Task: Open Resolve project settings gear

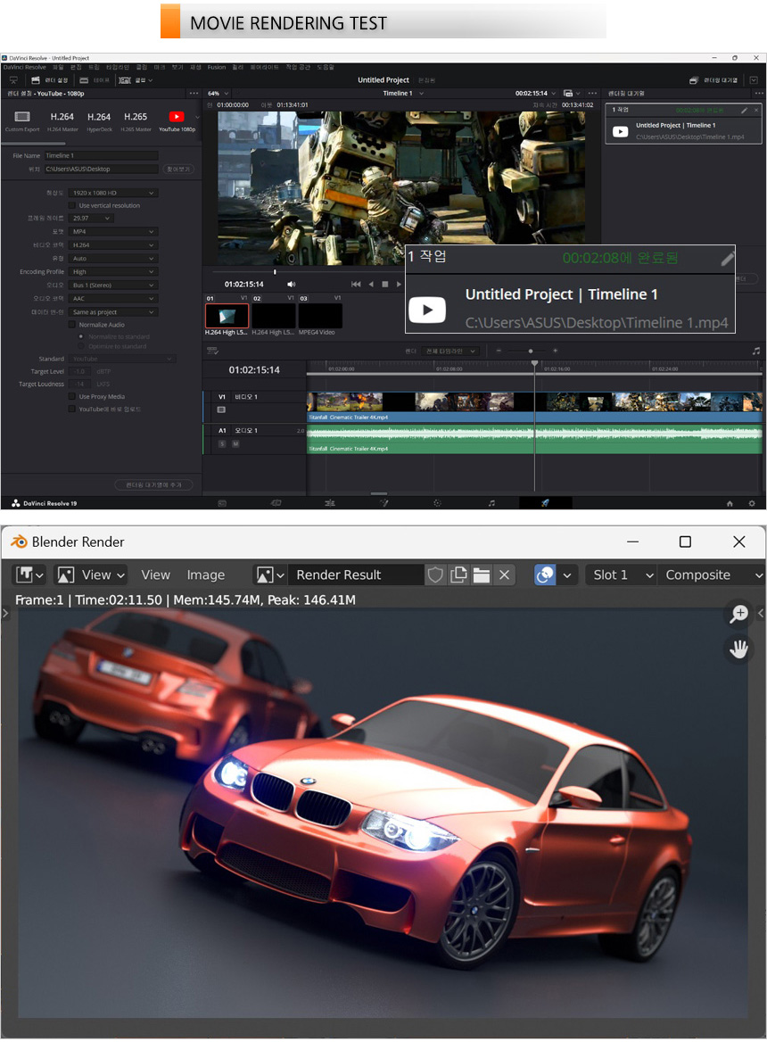Action: 752,504
